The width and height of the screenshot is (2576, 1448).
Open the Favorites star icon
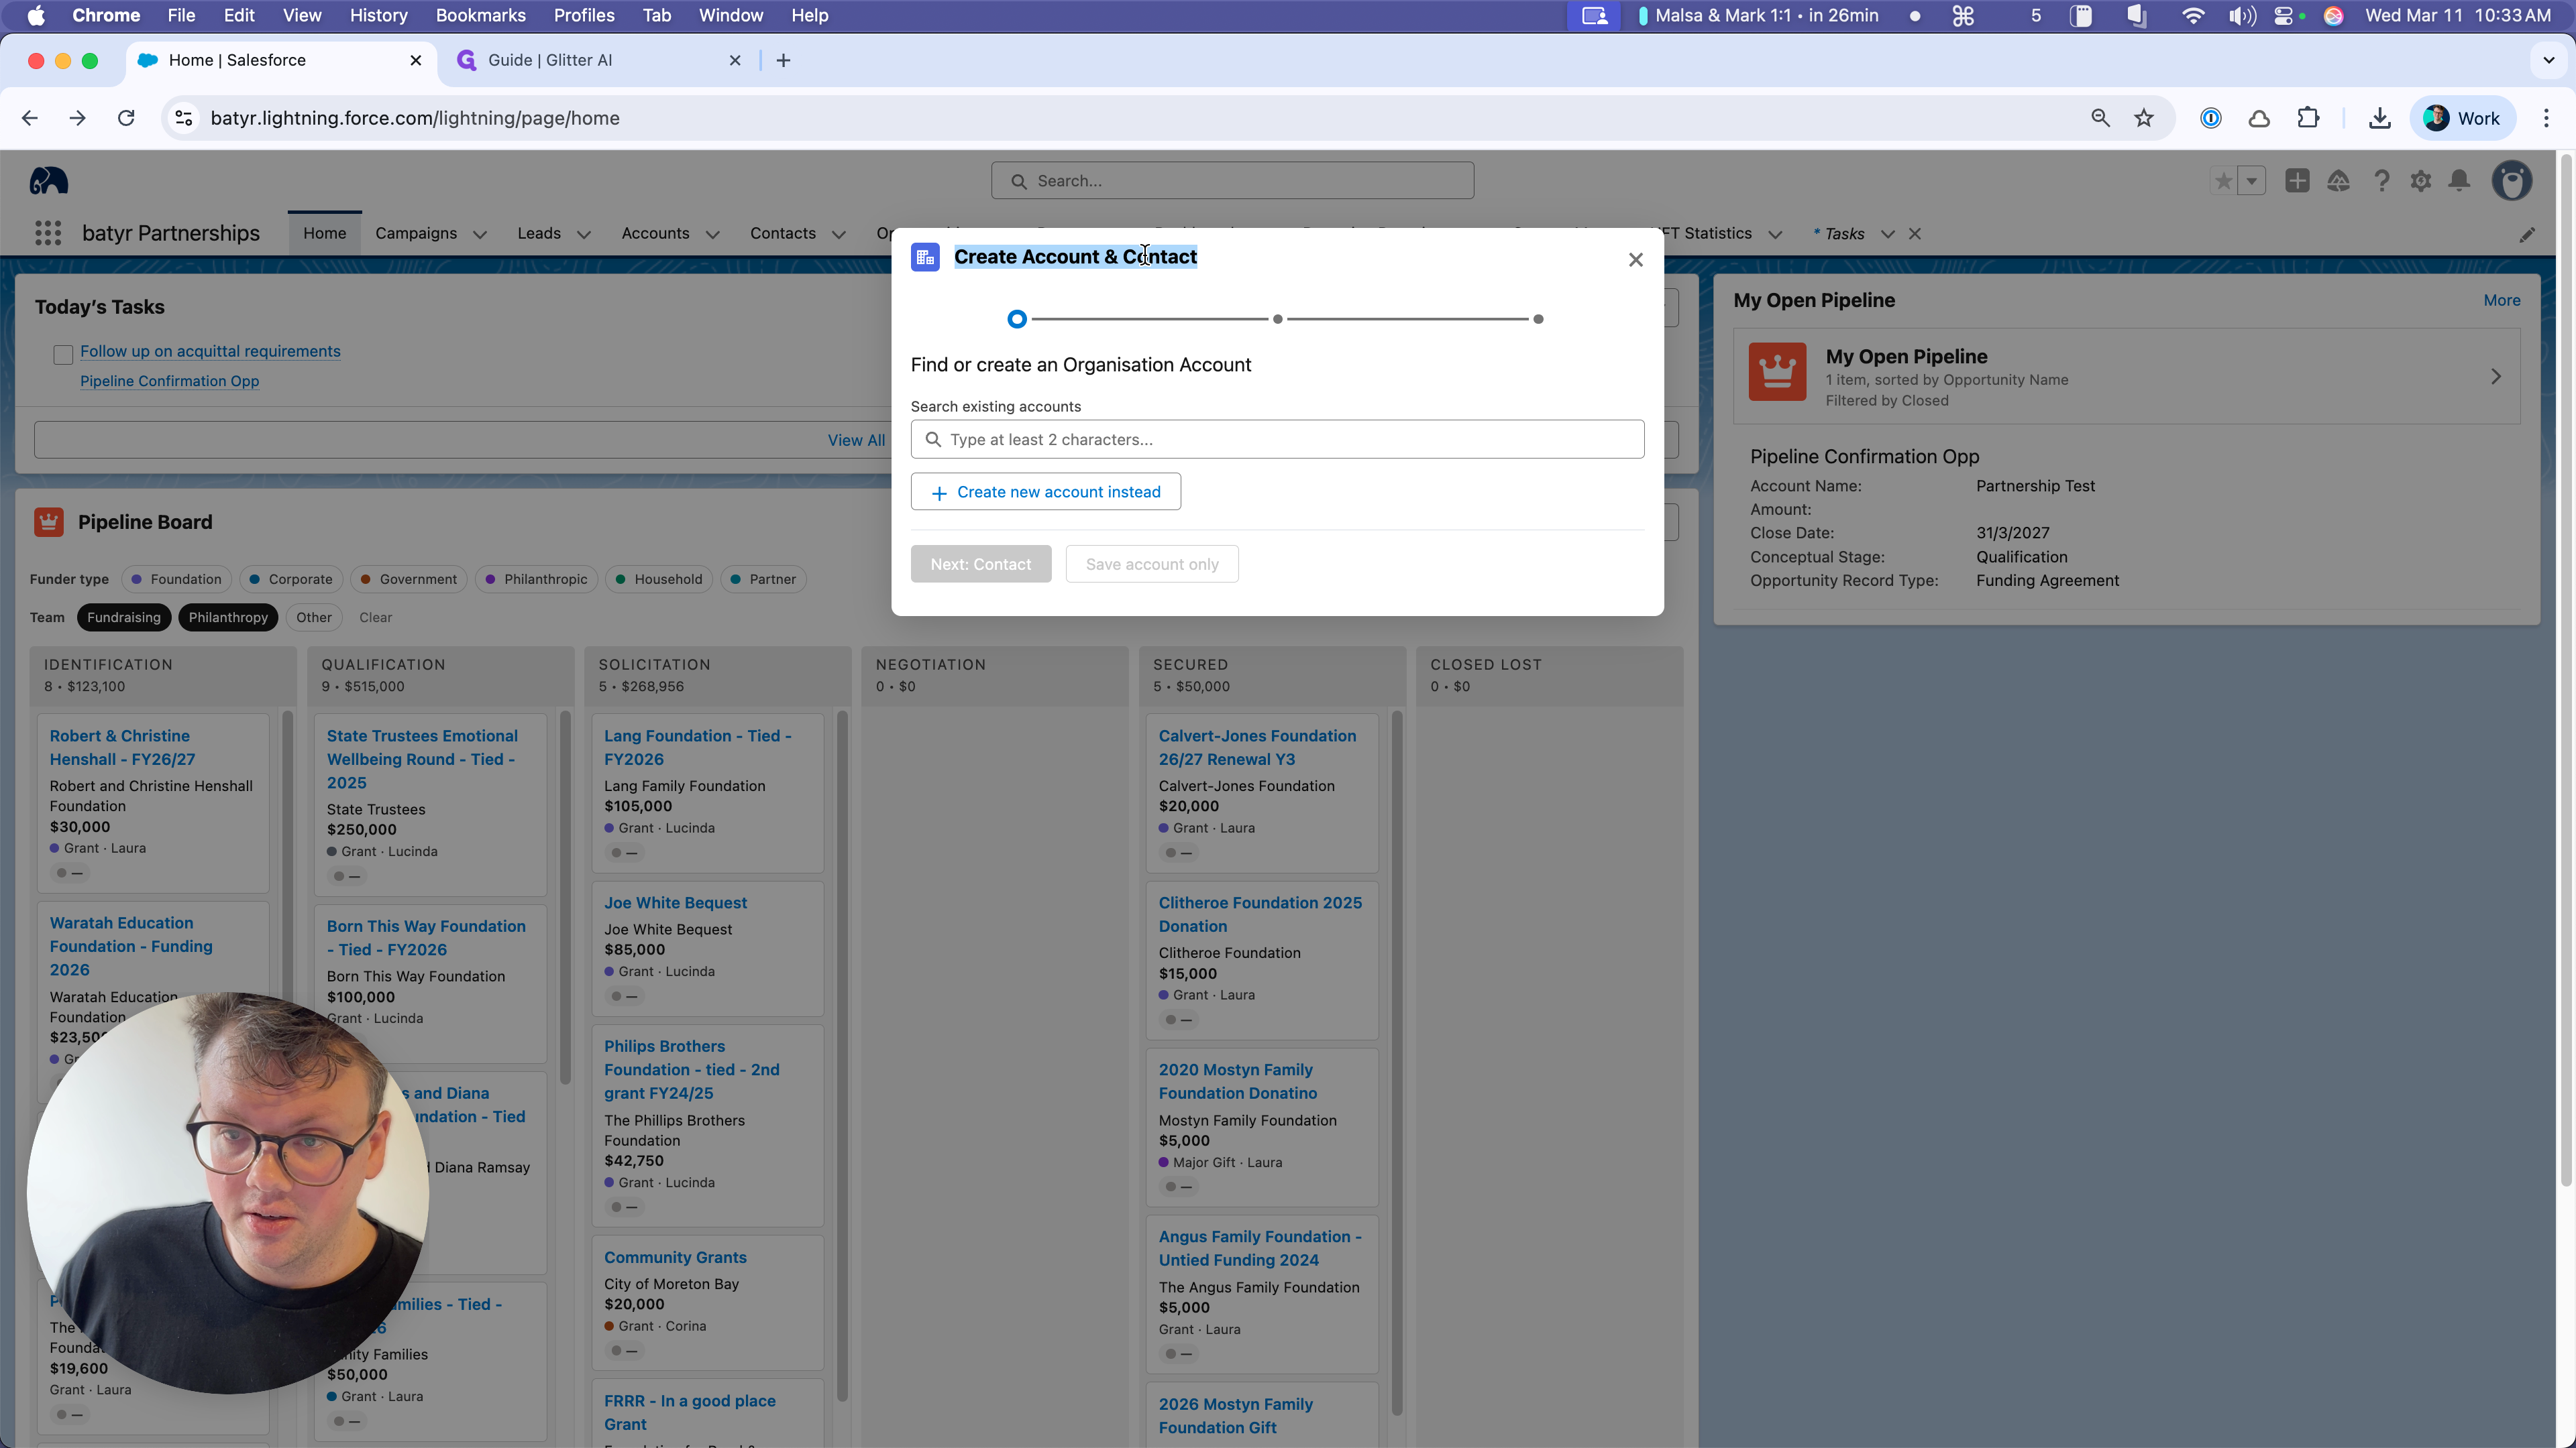2223,181
